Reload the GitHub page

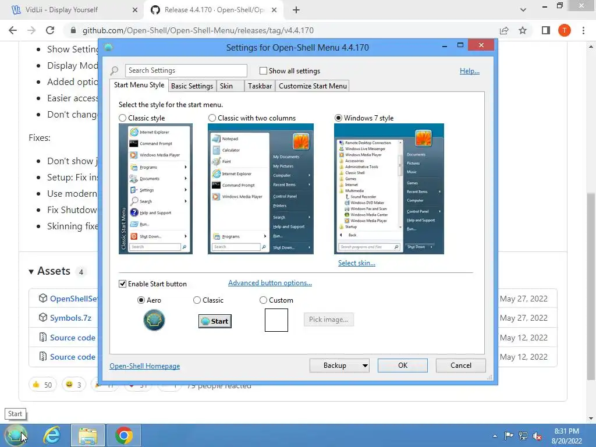point(50,30)
